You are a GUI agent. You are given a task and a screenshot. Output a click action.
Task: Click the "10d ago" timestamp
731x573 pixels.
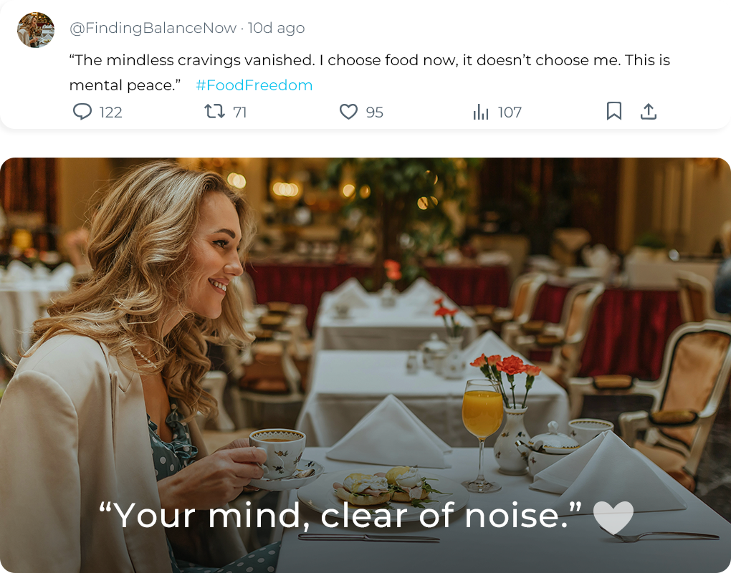(276, 28)
